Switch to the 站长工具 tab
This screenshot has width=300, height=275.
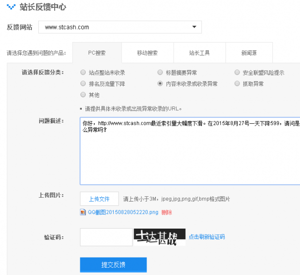[x=199, y=53]
